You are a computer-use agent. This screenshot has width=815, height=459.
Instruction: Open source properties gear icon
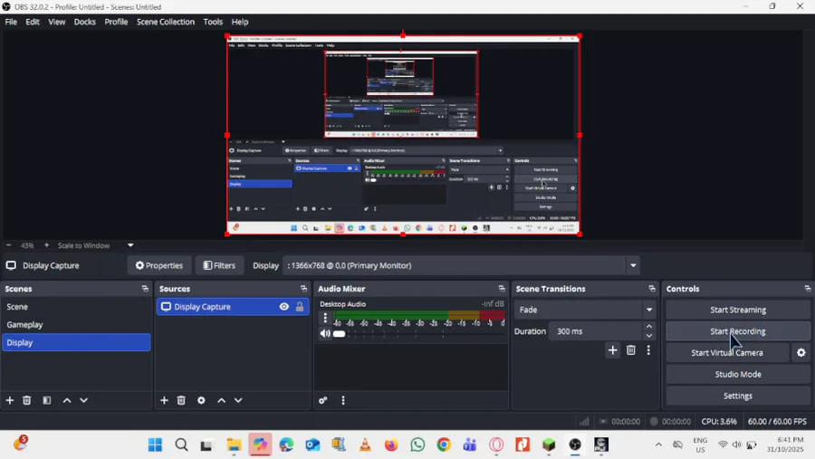point(201,400)
